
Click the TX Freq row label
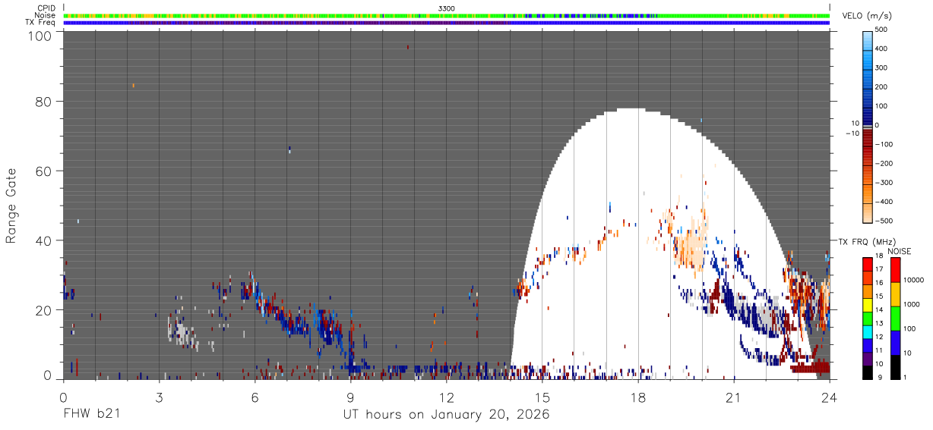point(41,23)
